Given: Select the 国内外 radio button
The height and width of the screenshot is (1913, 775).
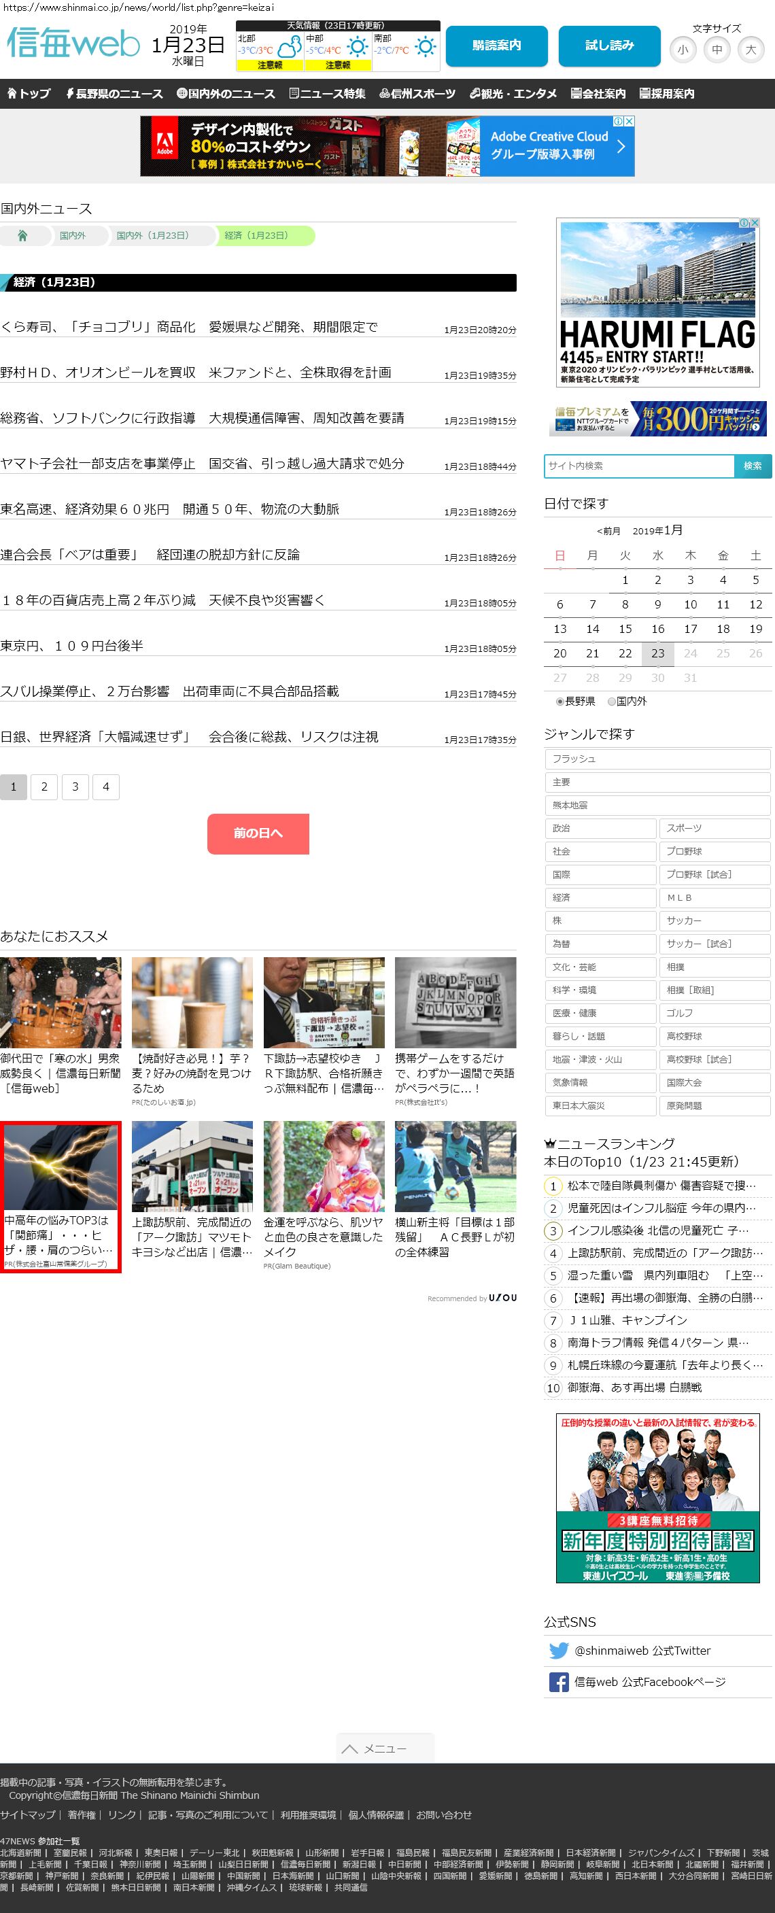Looking at the screenshot, I should click(x=612, y=701).
